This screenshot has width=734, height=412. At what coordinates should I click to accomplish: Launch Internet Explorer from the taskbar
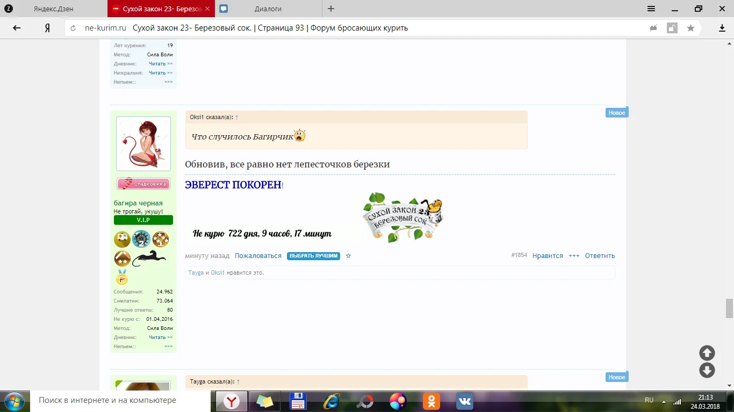pyautogui.click(x=331, y=401)
